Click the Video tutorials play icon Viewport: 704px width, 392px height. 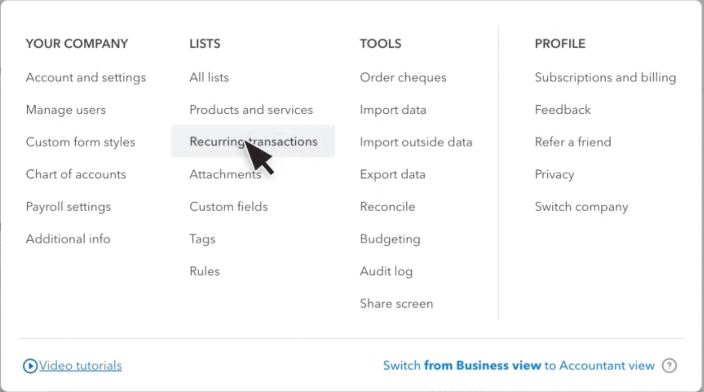point(30,365)
